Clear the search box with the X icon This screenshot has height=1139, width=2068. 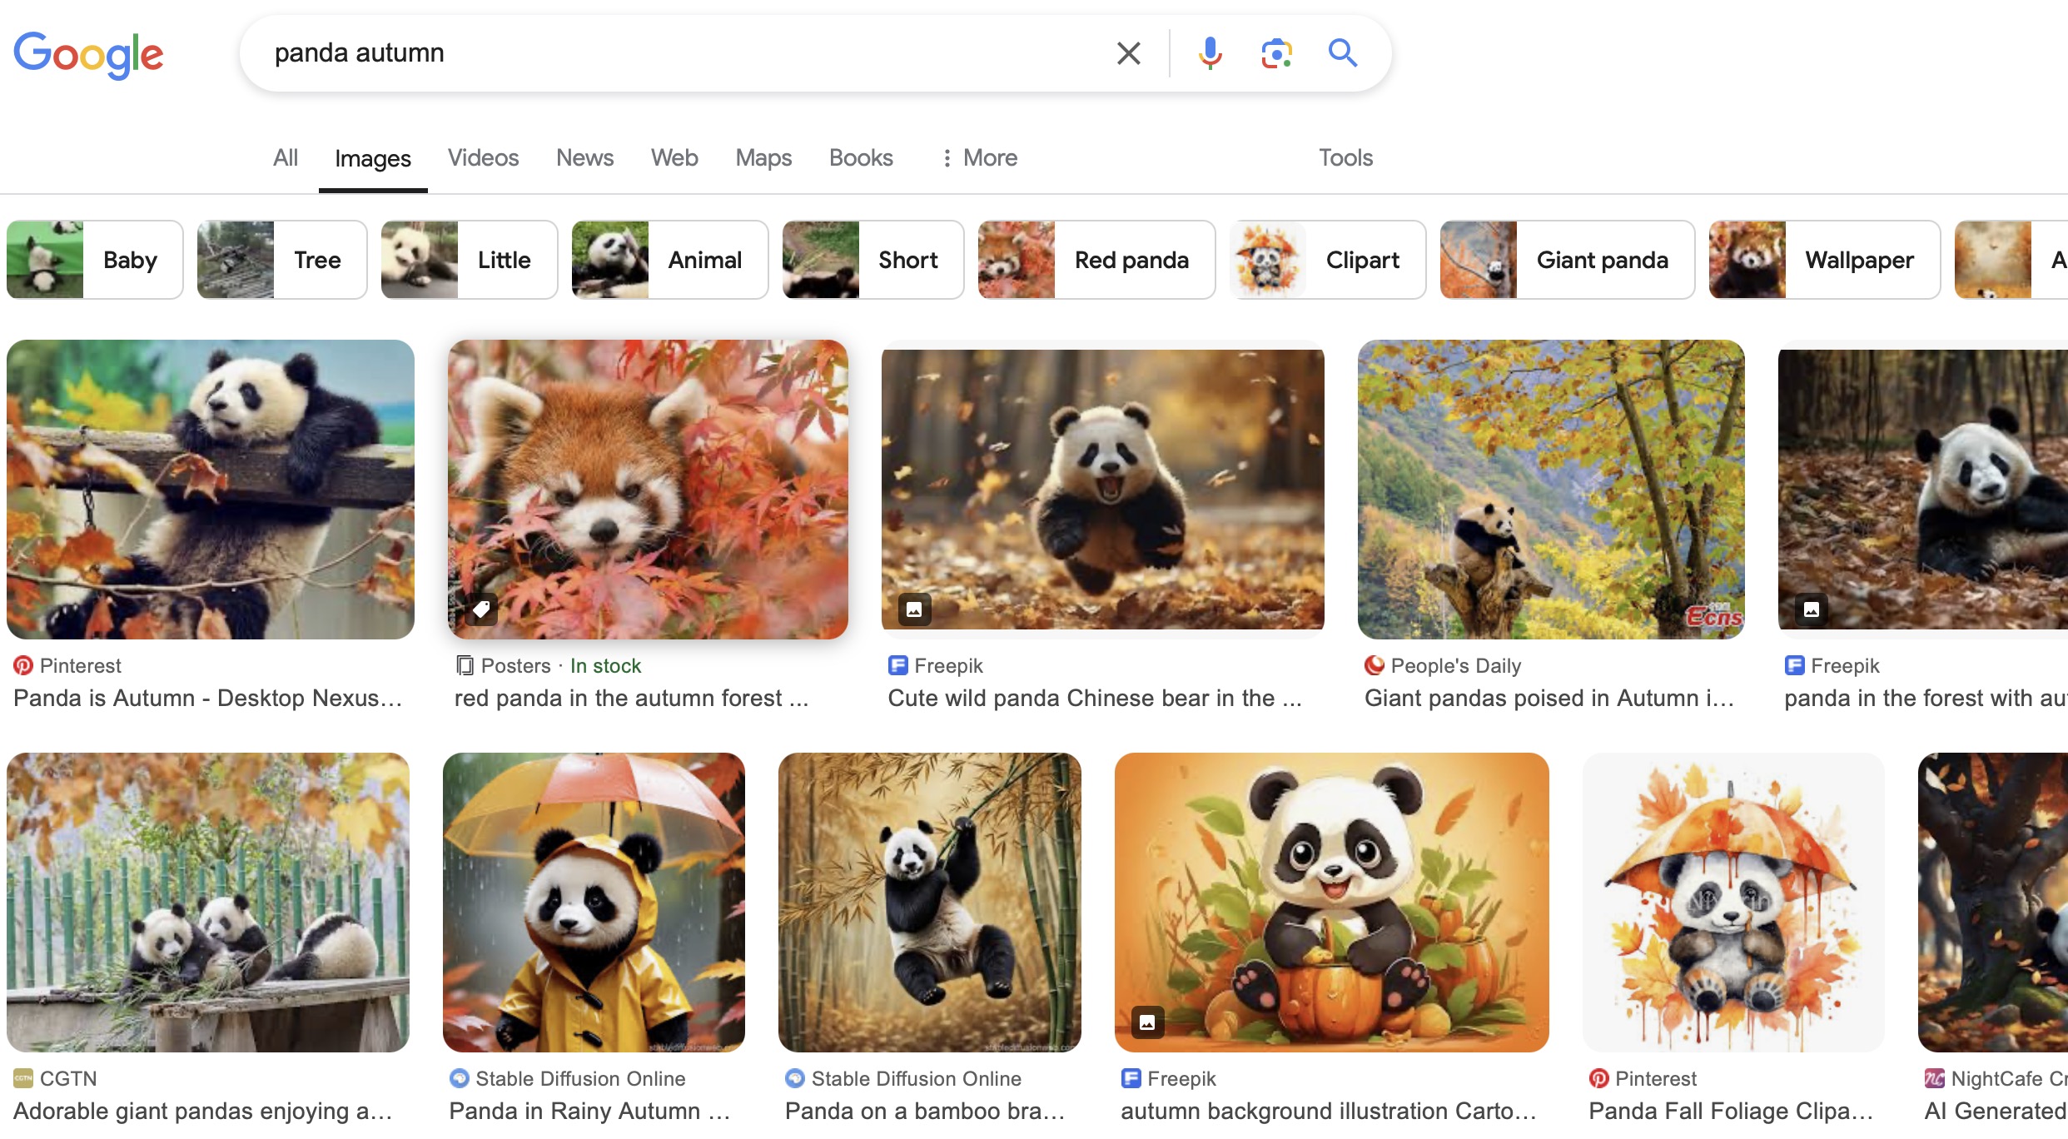[x=1128, y=53]
